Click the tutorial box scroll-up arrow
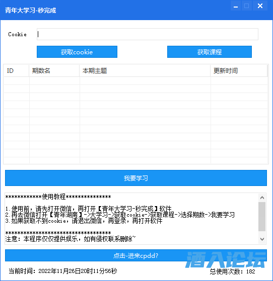273x281 pixels. [262, 198]
